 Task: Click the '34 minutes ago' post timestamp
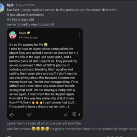[x=28, y=37]
